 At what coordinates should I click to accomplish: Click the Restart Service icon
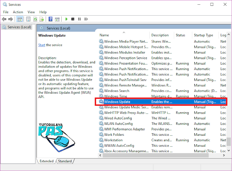tap(86, 19)
